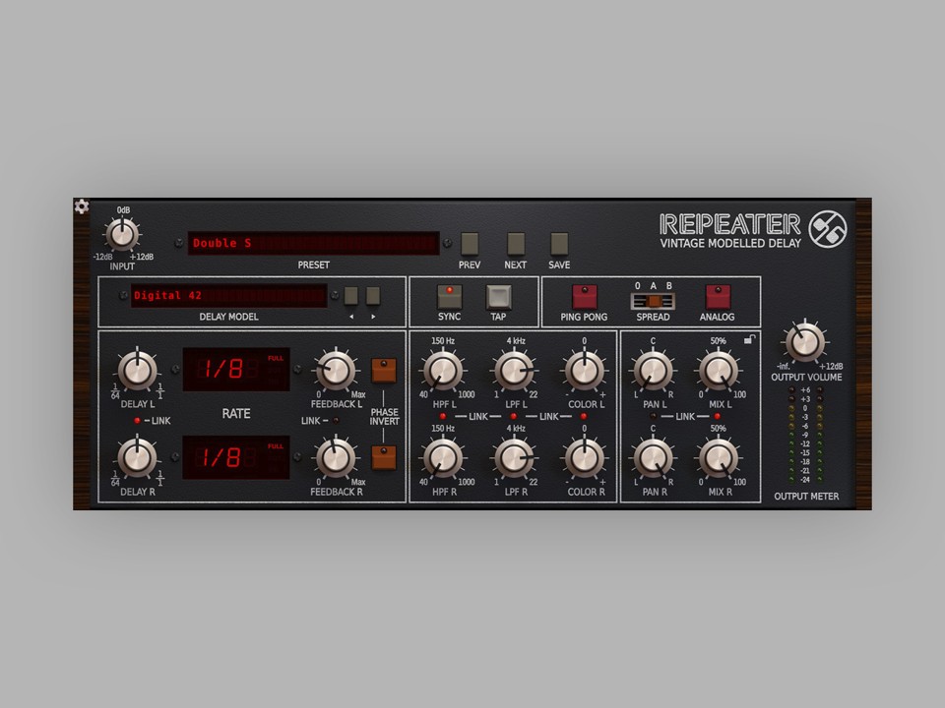Click the HPF R knob
The height and width of the screenshot is (708, 945).
pos(443,457)
